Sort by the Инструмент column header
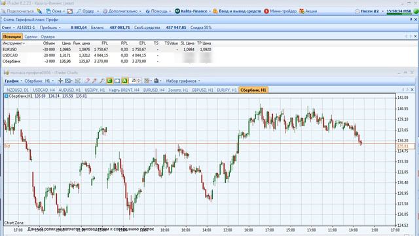Screen dimensions: 419x236 (14, 43)
